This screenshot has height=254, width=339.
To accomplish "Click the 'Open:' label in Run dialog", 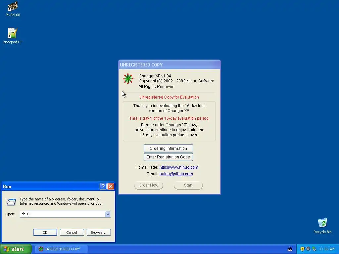I will click(x=10, y=214).
